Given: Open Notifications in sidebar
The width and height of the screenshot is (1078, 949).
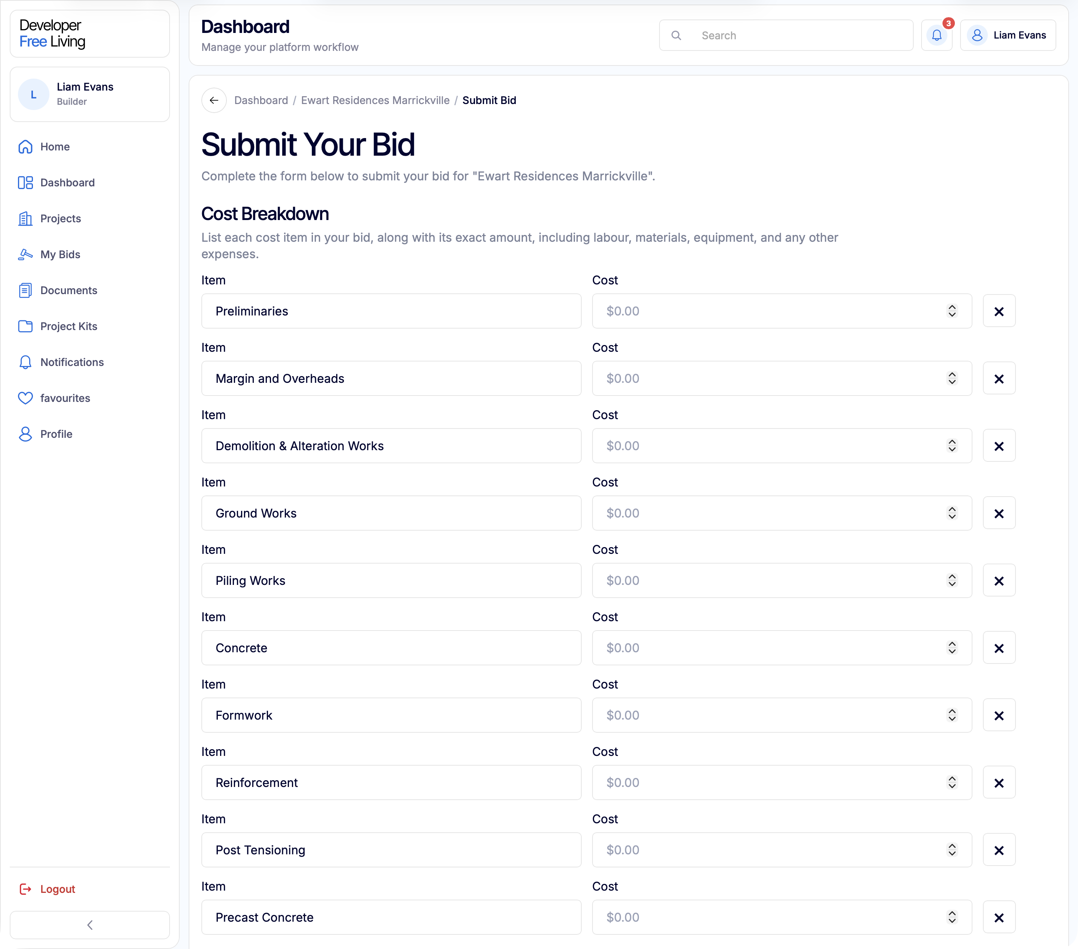Looking at the screenshot, I should coord(90,362).
